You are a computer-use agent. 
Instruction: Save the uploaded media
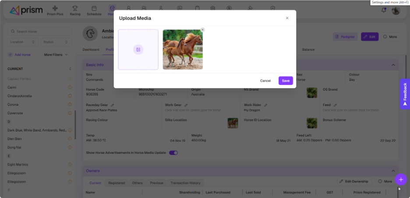click(x=286, y=81)
